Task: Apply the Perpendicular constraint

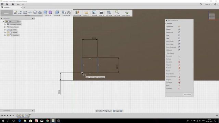Action: pos(179,74)
